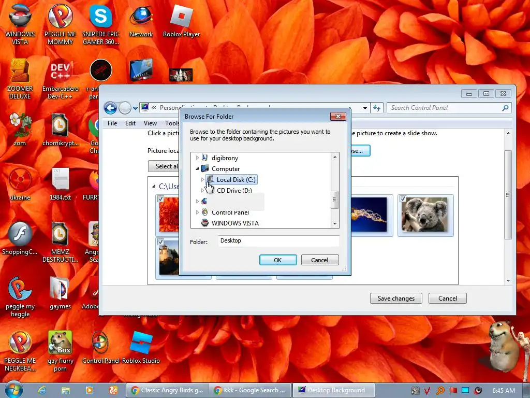This screenshot has width=530, height=398.
Task: Select the Roblox Studio desktop icon
Action: (x=141, y=347)
